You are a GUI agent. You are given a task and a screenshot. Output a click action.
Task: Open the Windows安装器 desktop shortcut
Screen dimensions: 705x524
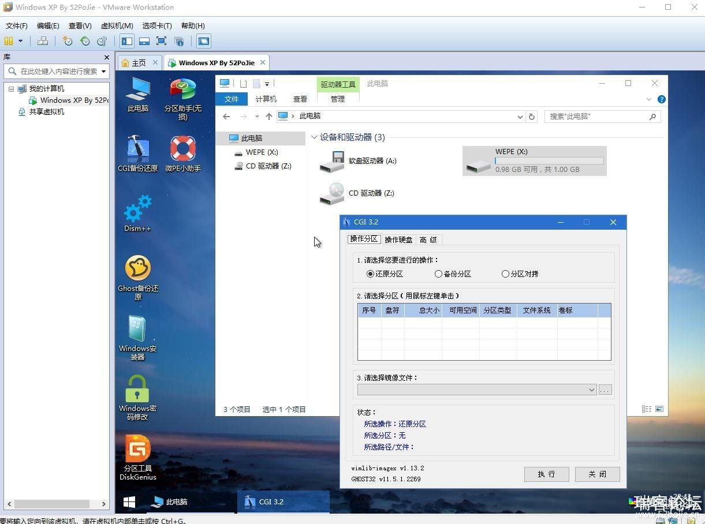click(x=137, y=338)
